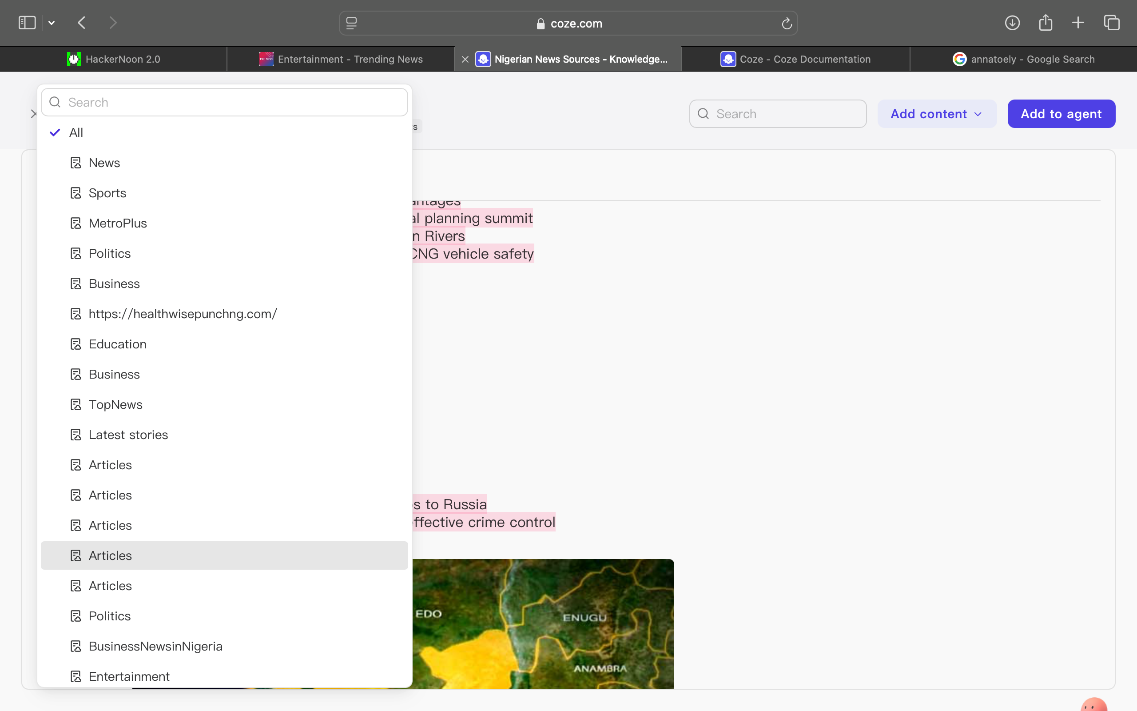
Task: Click 'to Russia' highlighted text
Action: click(x=456, y=504)
